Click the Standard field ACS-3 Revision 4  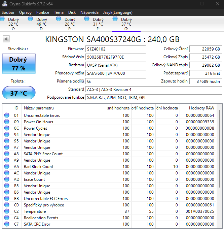(154, 90)
